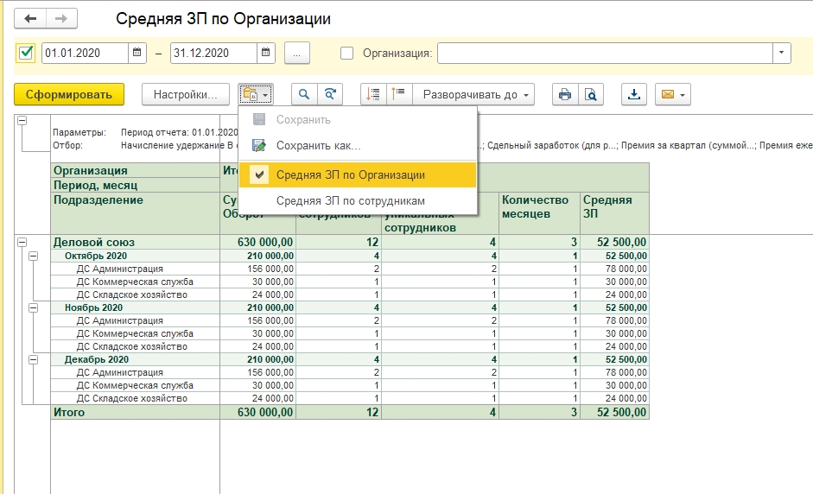Collapse the Октябрь 2020 group
Viewport: 813px width, 494px height.
point(34,256)
